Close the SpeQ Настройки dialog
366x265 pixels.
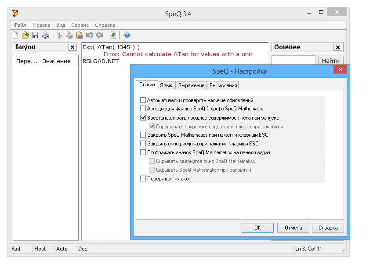point(341,69)
